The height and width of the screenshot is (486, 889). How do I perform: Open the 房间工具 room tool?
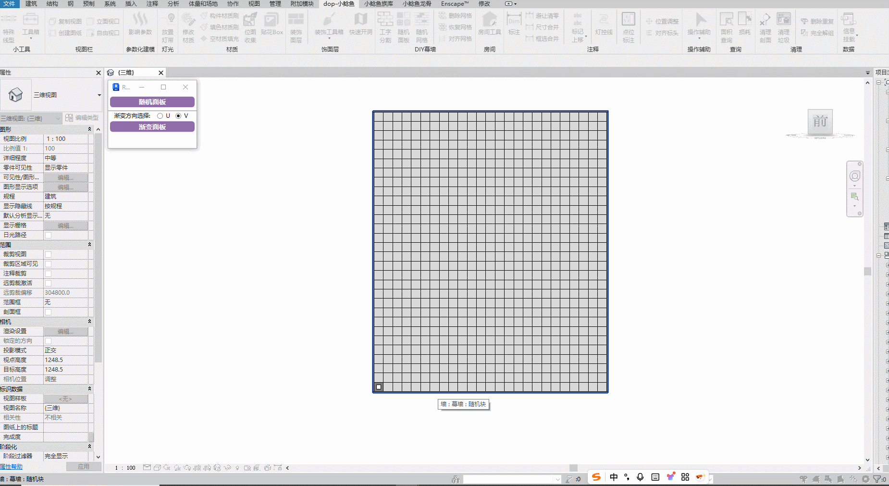[x=489, y=24]
